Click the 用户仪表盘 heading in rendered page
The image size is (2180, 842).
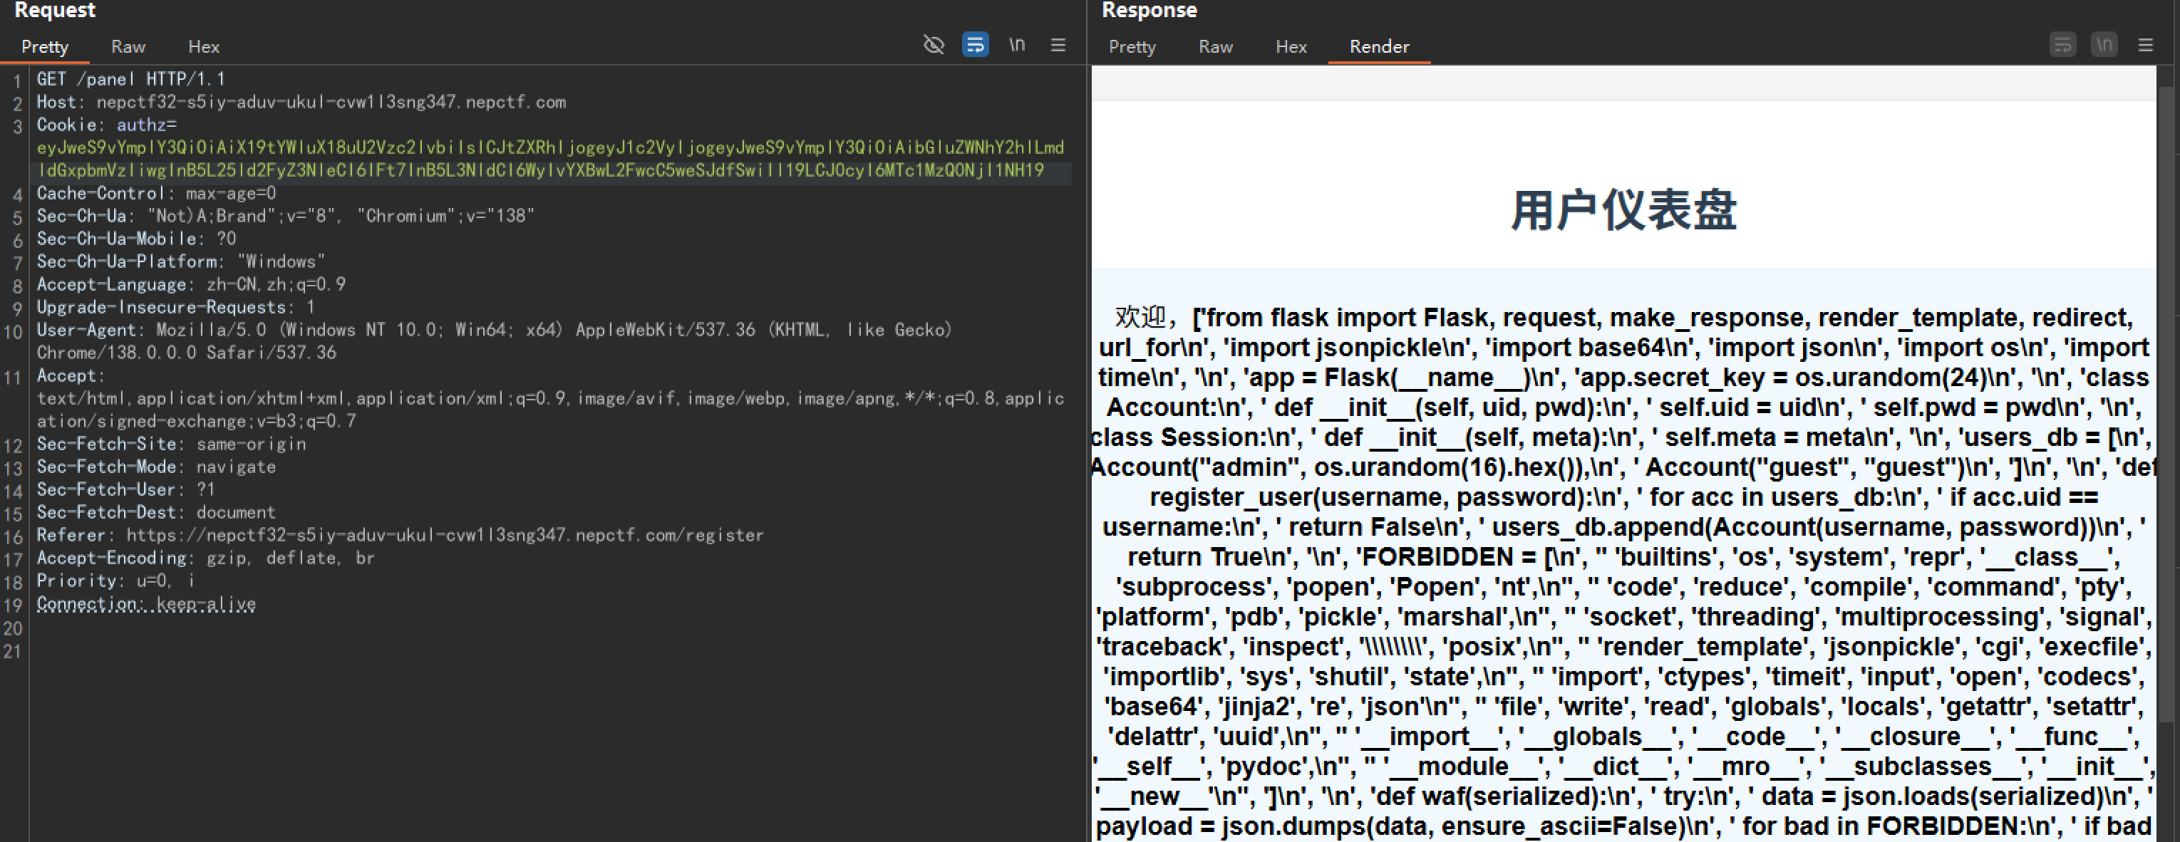point(1622,210)
